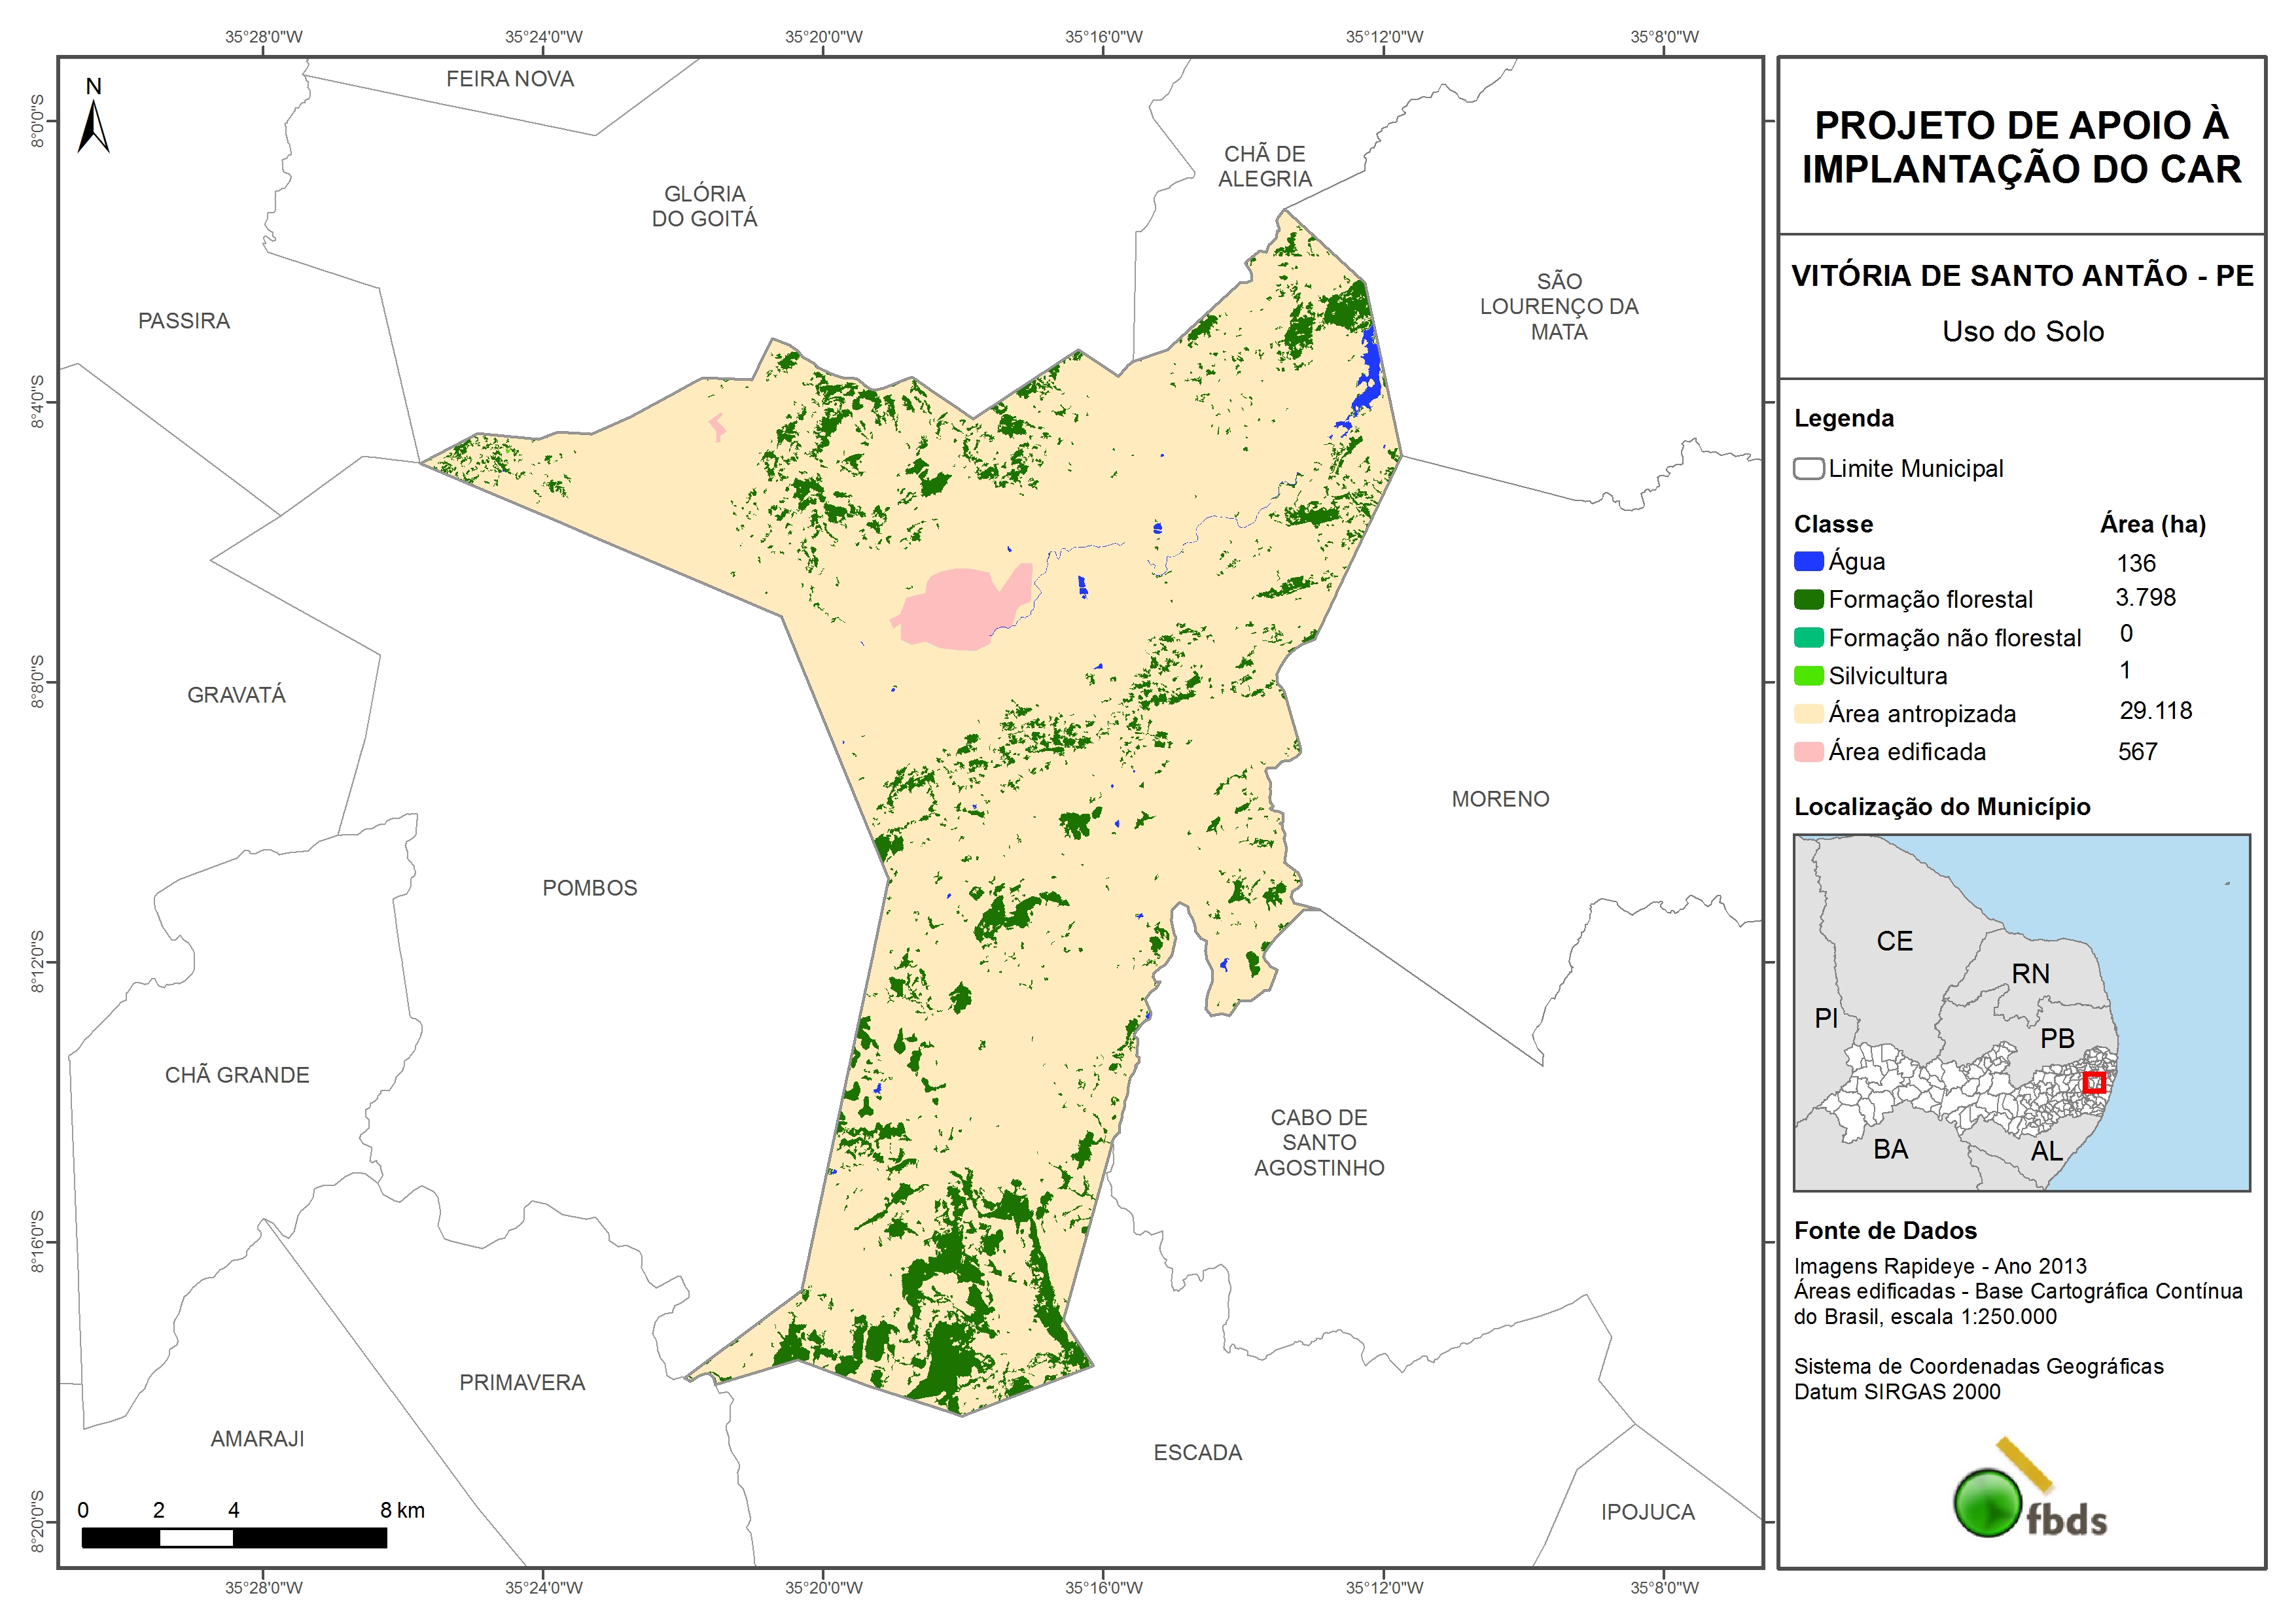Click the CE state label on the inset map
The image size is (2296, 1623).
pos(1894,941)
